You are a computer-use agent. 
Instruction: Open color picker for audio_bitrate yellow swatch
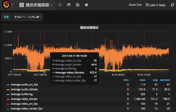(x=8, y=90)
